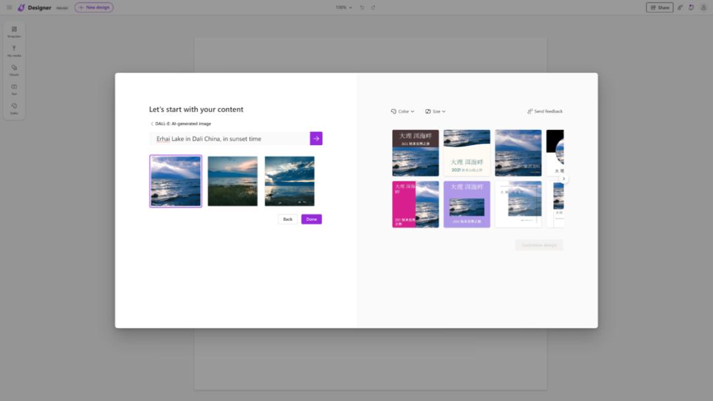
Task: Open the Visuals sidebar panel
Action: [14, 71]
